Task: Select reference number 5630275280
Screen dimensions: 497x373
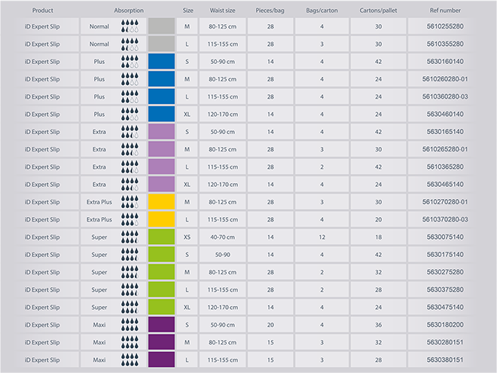Action: tap(445, 272)
